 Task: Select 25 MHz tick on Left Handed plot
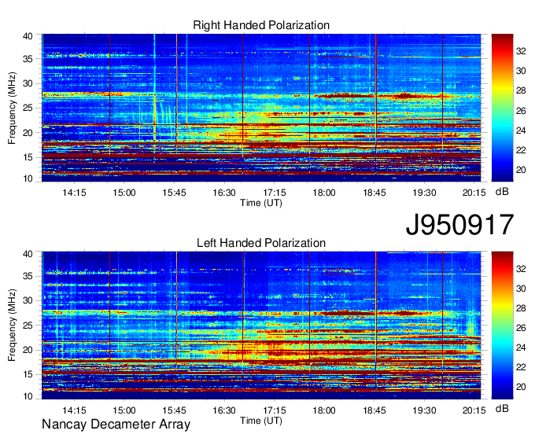(28, 325)
